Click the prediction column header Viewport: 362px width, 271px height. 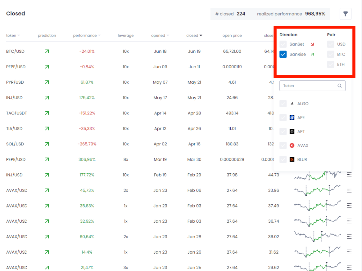tap(47, 36)
